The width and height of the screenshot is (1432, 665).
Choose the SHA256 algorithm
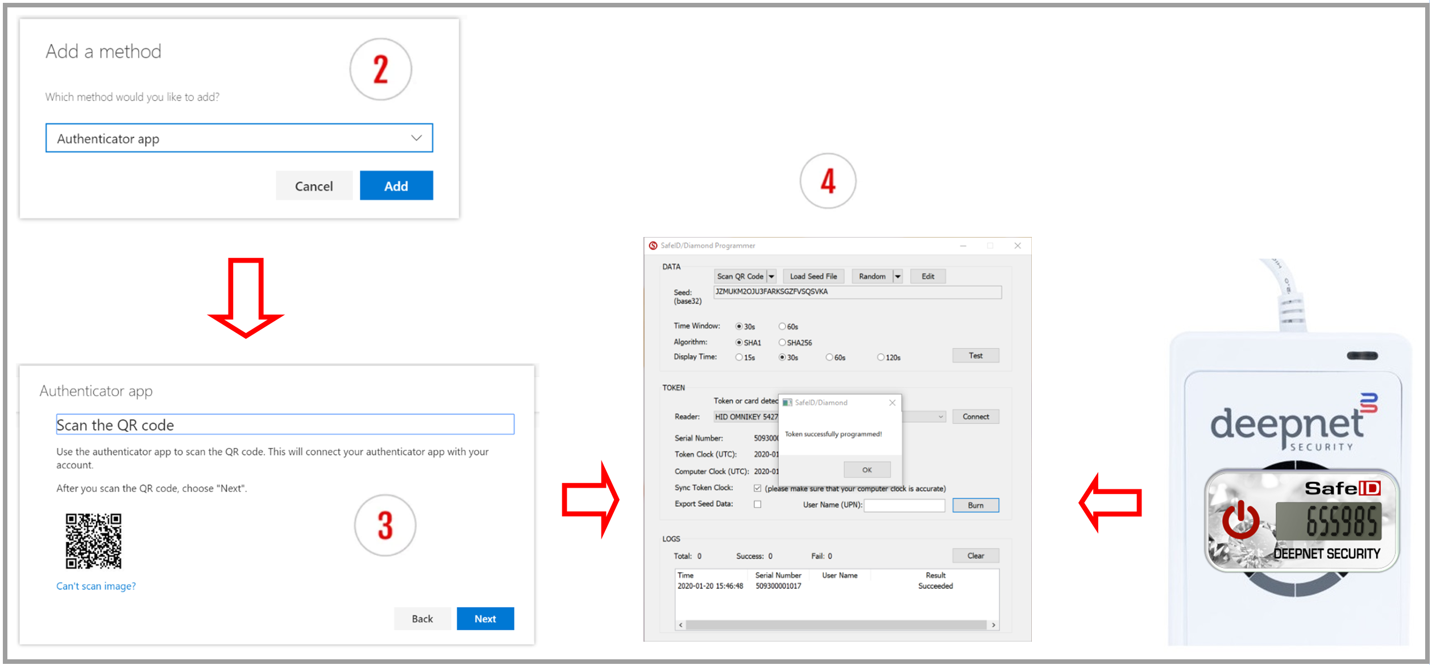point(782,342)
